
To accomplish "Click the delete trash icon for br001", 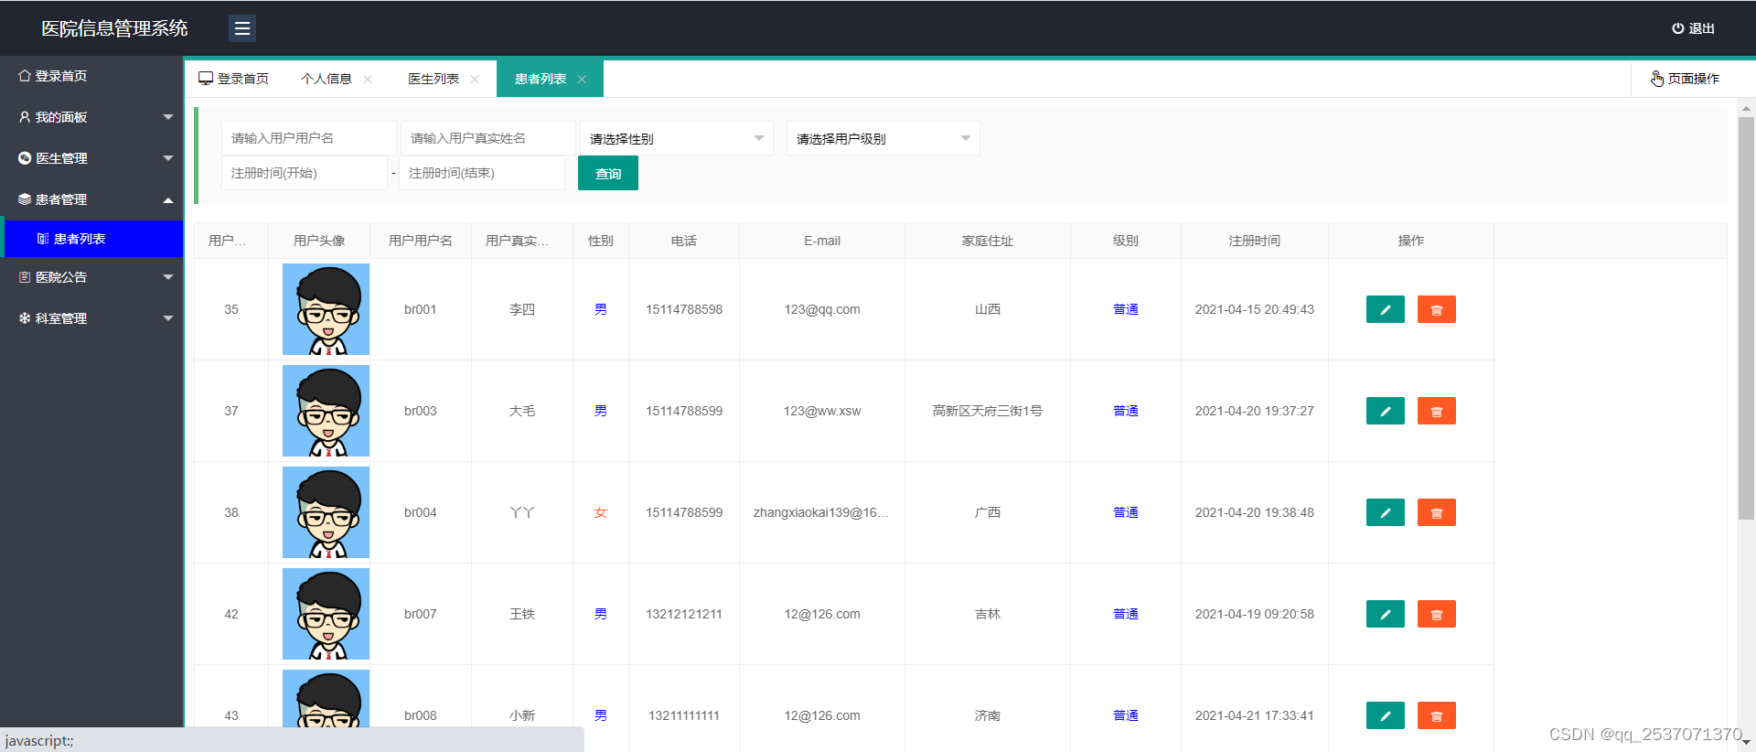I will [1436, 309].
